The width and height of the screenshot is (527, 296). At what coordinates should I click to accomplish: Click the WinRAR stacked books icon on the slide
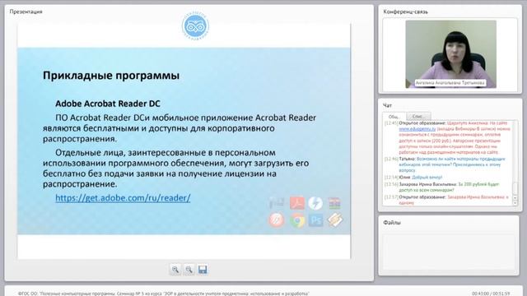pyautogui.click(x=334, y=203)
